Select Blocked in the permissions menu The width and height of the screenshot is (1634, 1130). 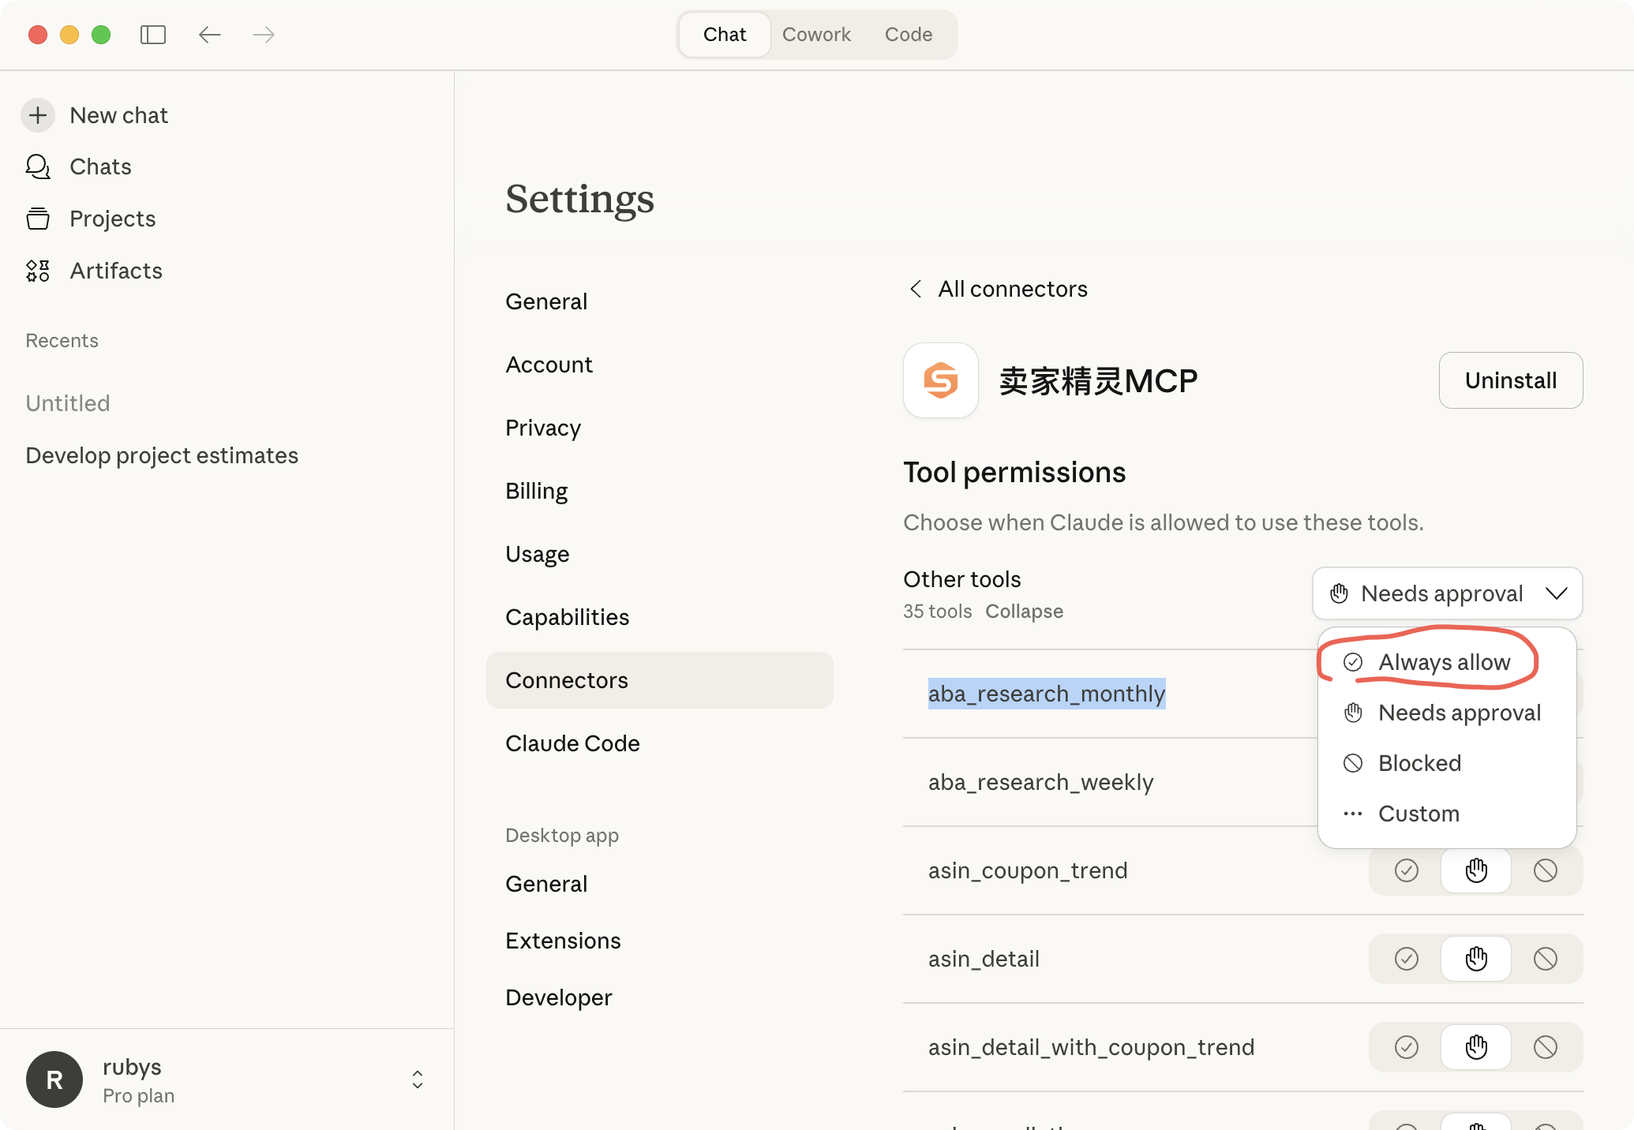pos(1419,763)
